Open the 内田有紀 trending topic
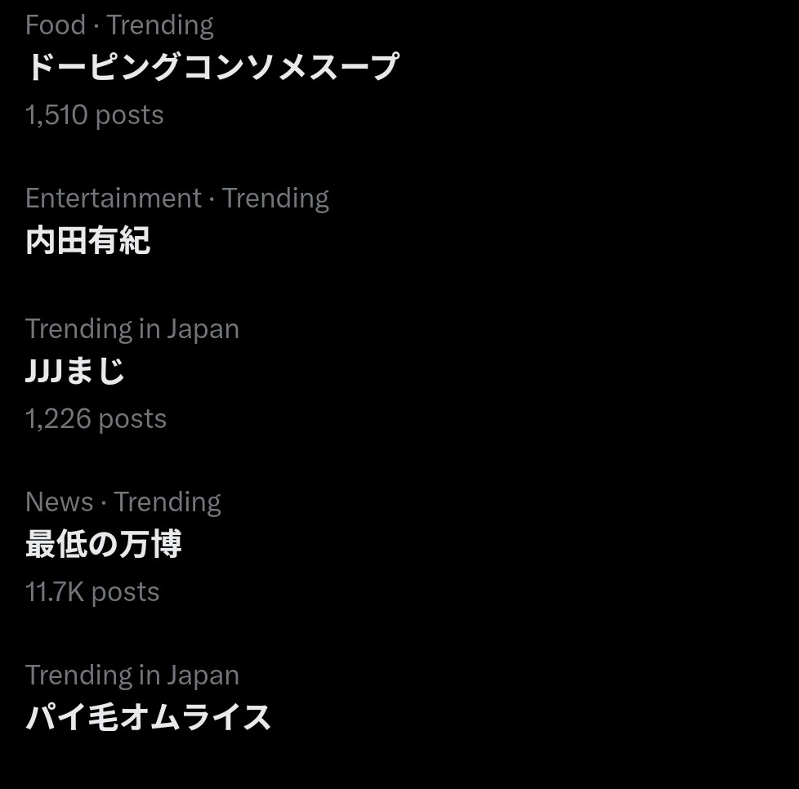799x789 pixels. [87, 240]
